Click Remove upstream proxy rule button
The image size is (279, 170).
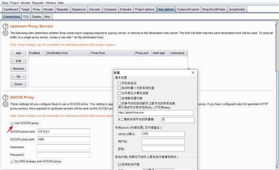(x=18, y=69)
